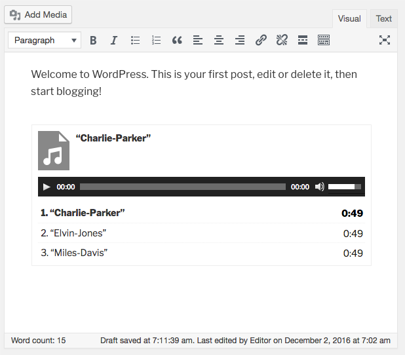Image resolution: width=405 pixels, height=355 pixels.
Task: Click the audio file music-note thumbnail
Action: [x=54, y=151]
